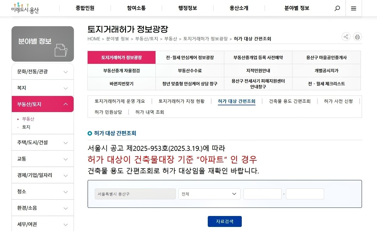The height and width of the screenshot is (231, 377).
Task: Select the 토지거래허가 지정 현황 tab
Action: click(x=181, y=101)
